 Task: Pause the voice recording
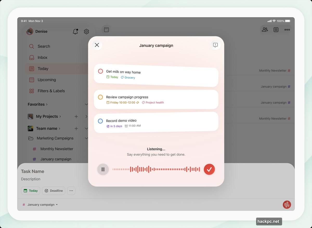coord(103,169)
